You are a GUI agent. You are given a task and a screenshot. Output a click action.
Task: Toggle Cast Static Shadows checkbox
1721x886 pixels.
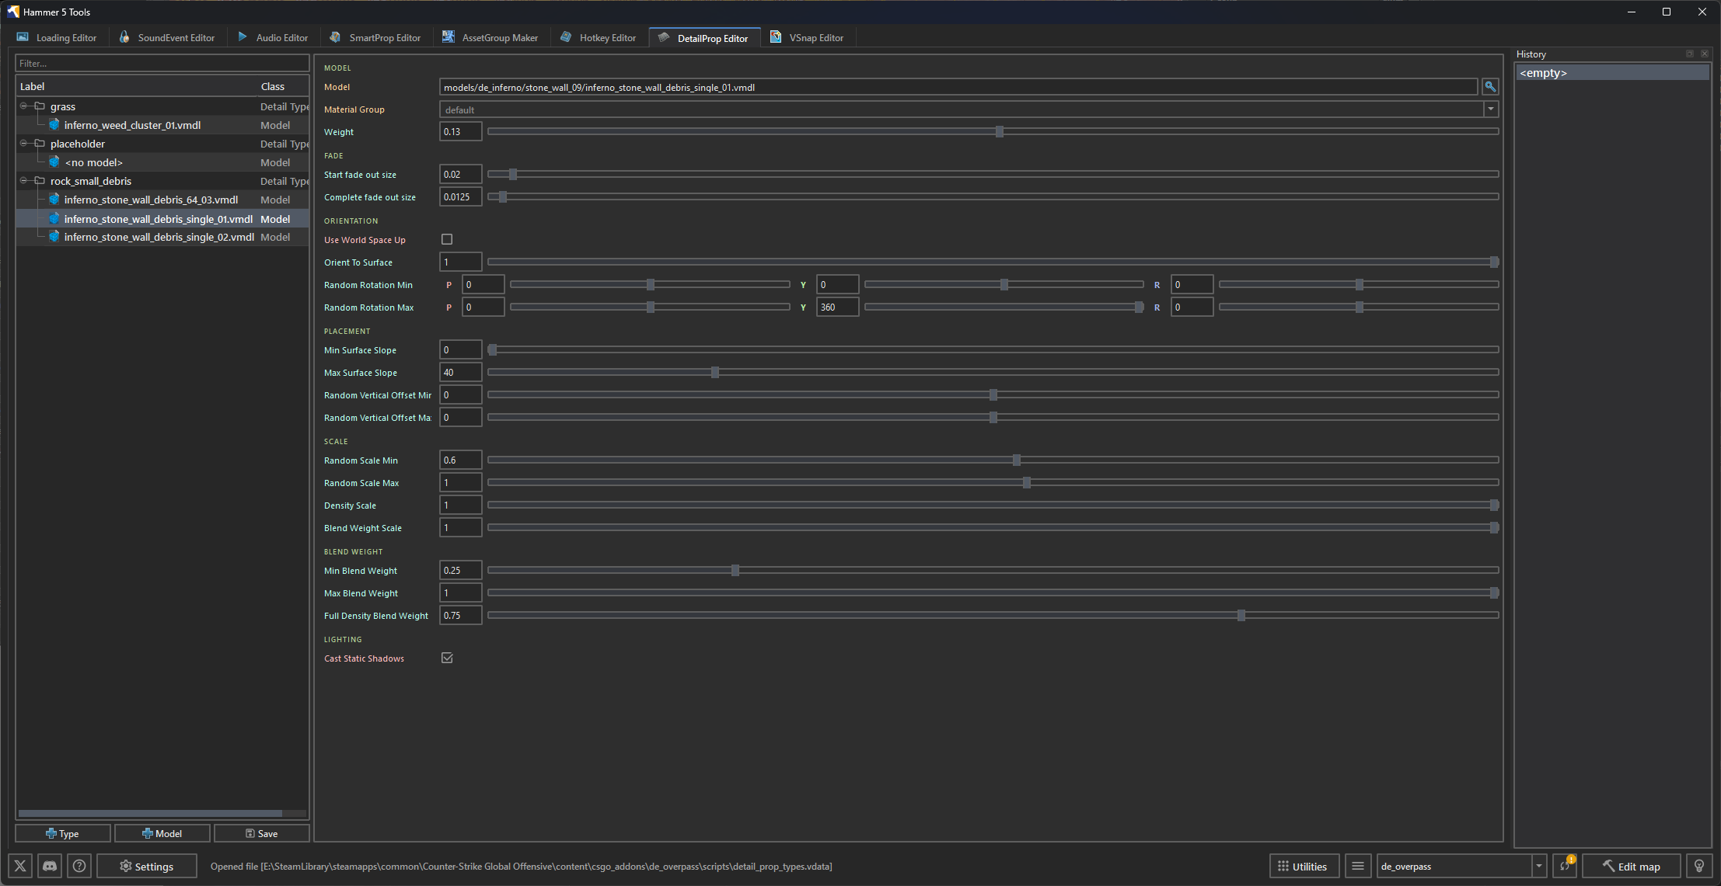coord(447,658)
